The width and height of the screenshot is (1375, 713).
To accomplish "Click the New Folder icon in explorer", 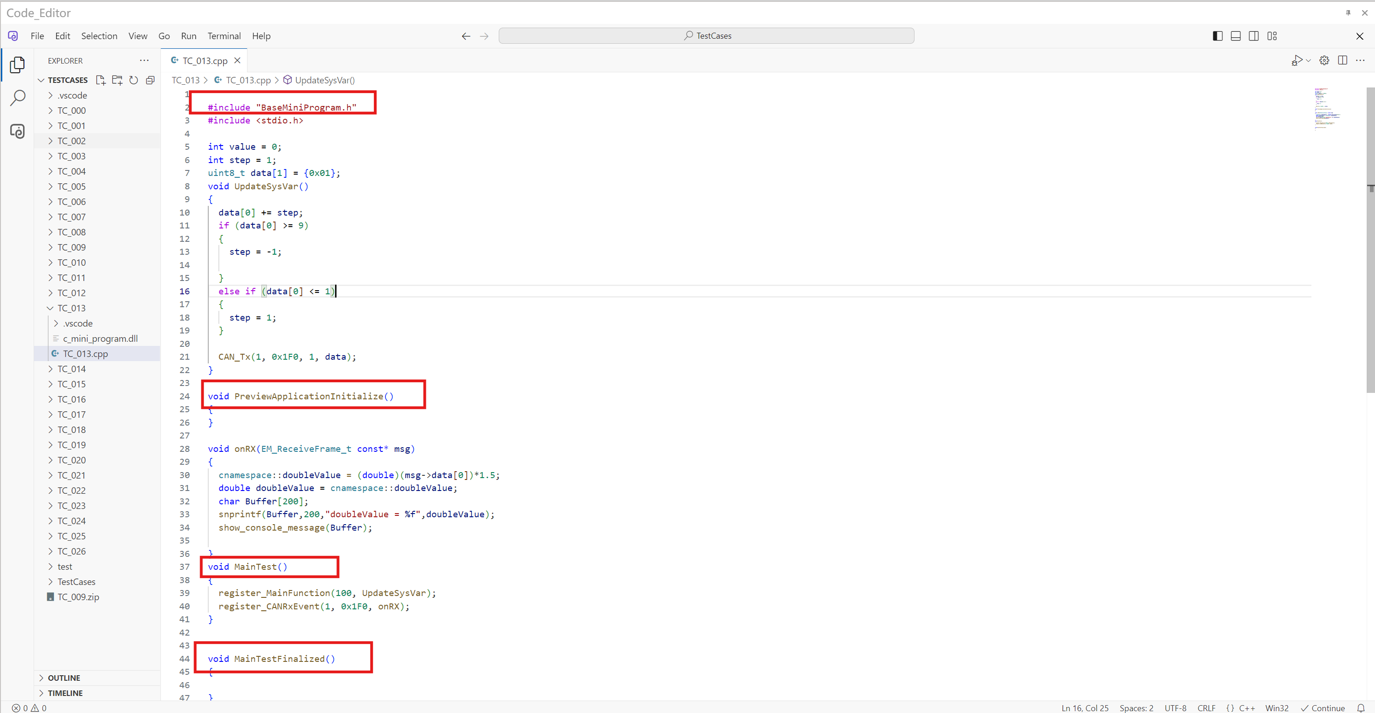I will pyautogui.click(x=117, y=80).
